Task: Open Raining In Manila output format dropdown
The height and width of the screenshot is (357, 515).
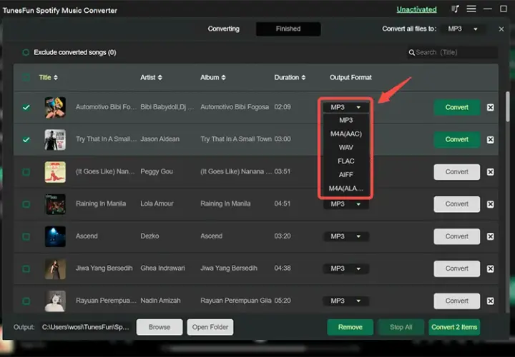Action: 346,204
